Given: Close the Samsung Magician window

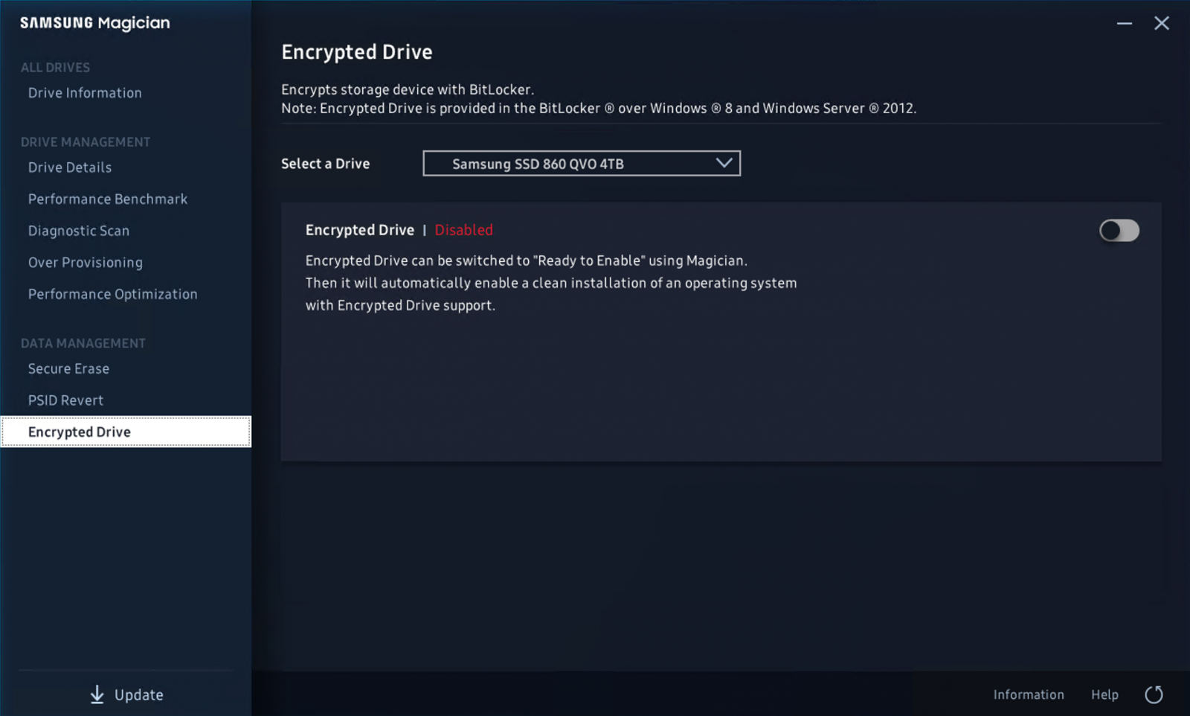Looking at the screenshot, I should pos(1161,24).
